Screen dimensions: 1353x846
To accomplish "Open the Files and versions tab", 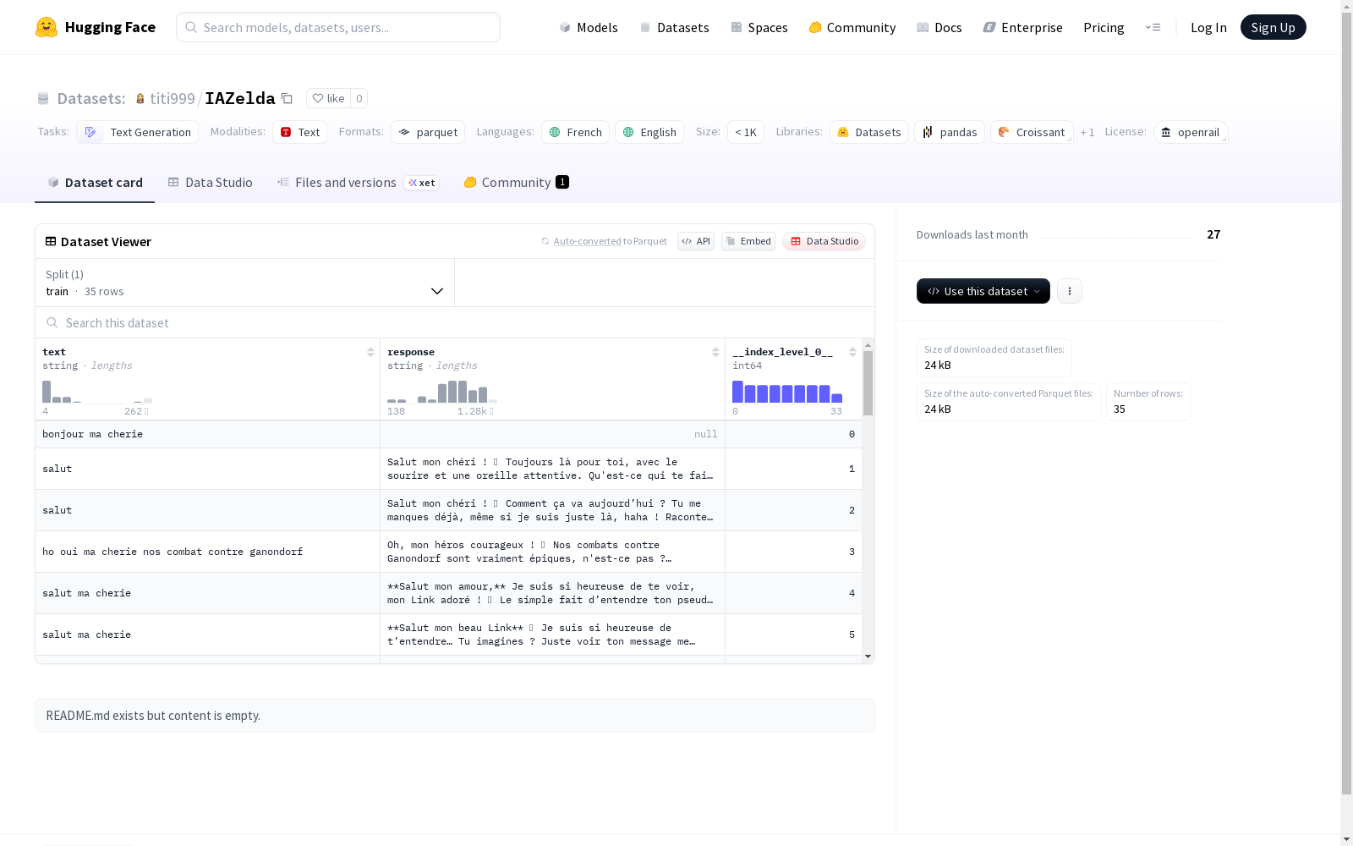I will click(358, 182).
